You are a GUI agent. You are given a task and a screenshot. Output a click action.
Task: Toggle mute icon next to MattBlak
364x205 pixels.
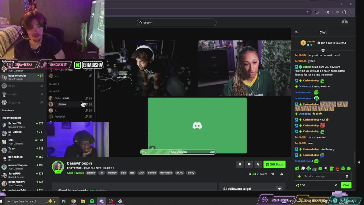click(87, 116)
